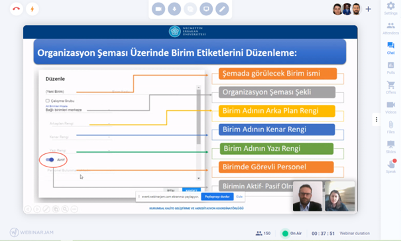401x241 pixels.
Task: Mute the microphone in top toolbar
Action: tap(174, 9)
